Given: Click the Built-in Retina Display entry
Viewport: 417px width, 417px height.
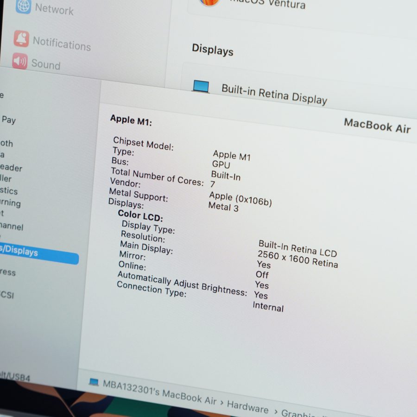Looking at the screenshot, I should click(x=274, y=95).
